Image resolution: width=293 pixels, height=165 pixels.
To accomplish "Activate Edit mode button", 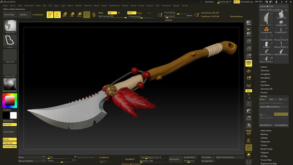I will [x=50, y=15].
